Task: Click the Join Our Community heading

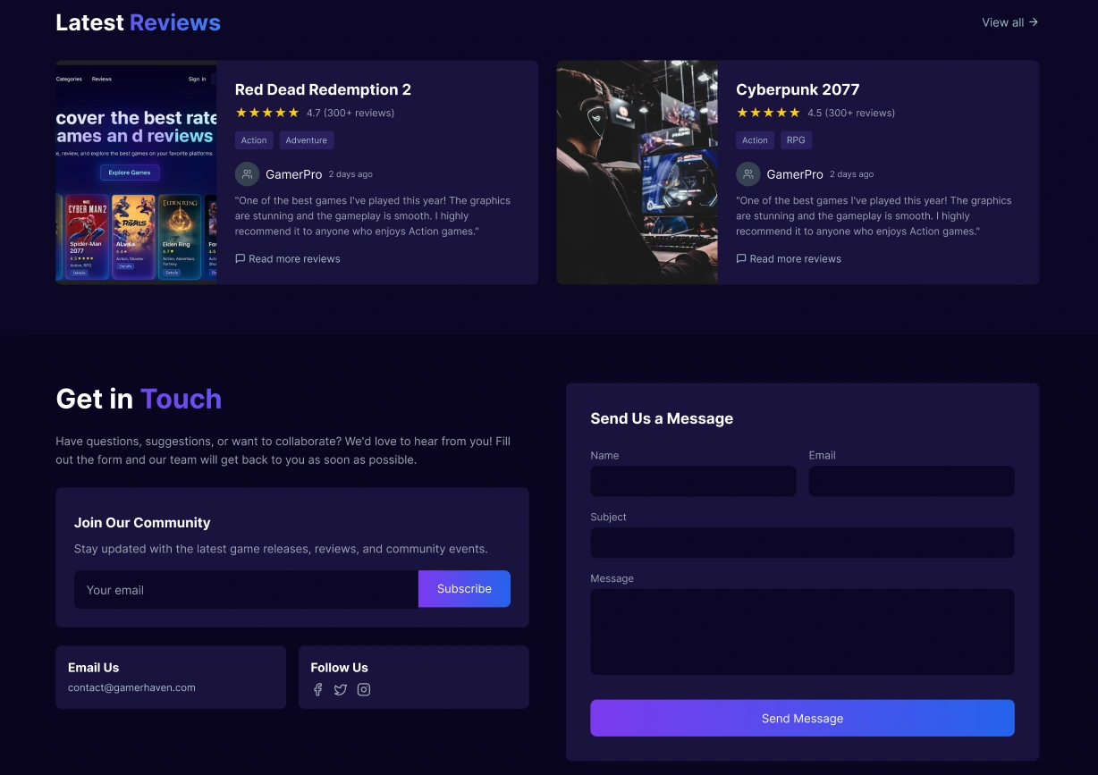Action: tap(142, 523)
